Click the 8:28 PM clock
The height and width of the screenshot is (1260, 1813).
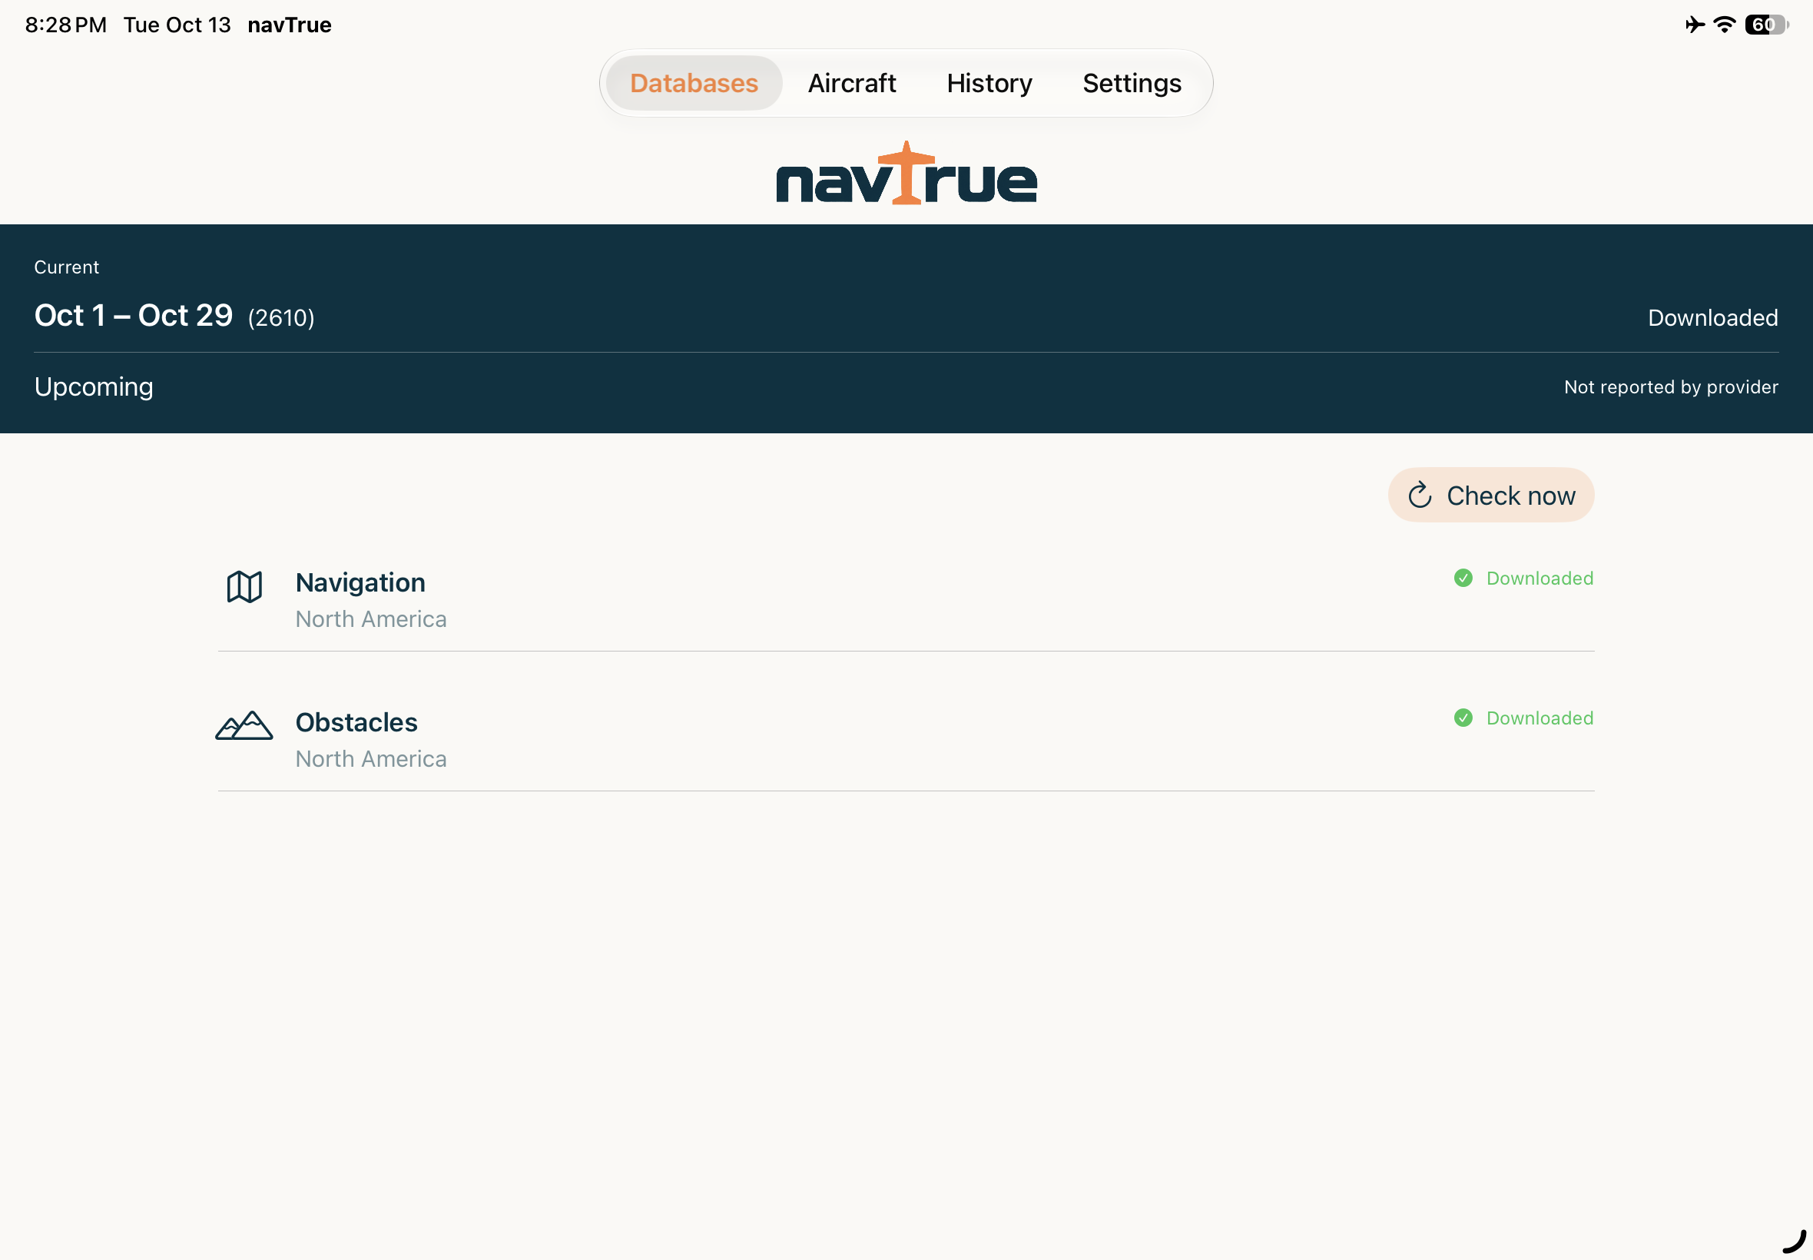65,25
